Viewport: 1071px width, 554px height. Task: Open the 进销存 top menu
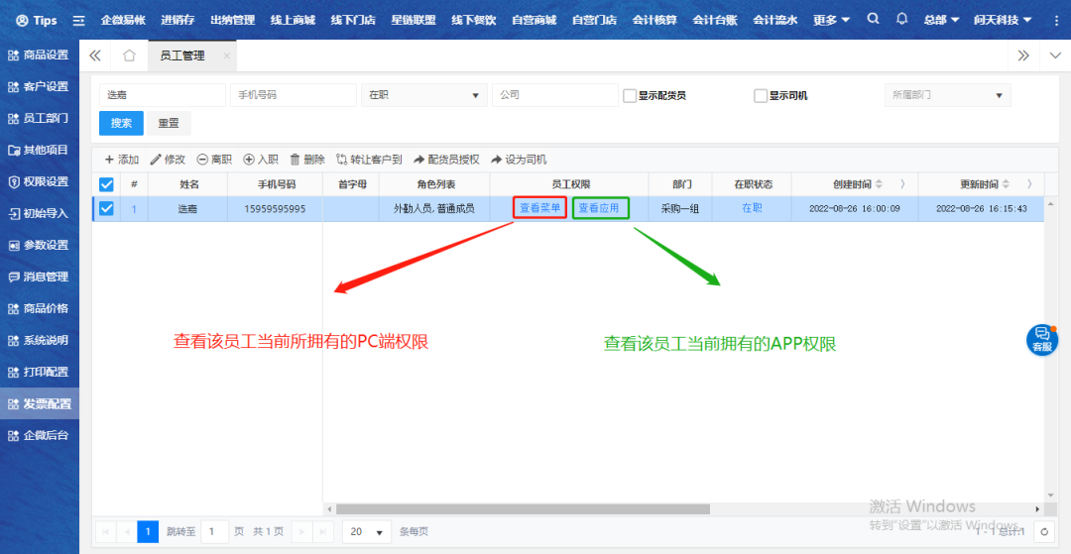(x=178, y=20)
